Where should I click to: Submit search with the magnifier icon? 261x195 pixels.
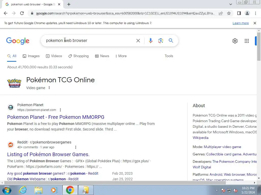click(x=171, y=40)
